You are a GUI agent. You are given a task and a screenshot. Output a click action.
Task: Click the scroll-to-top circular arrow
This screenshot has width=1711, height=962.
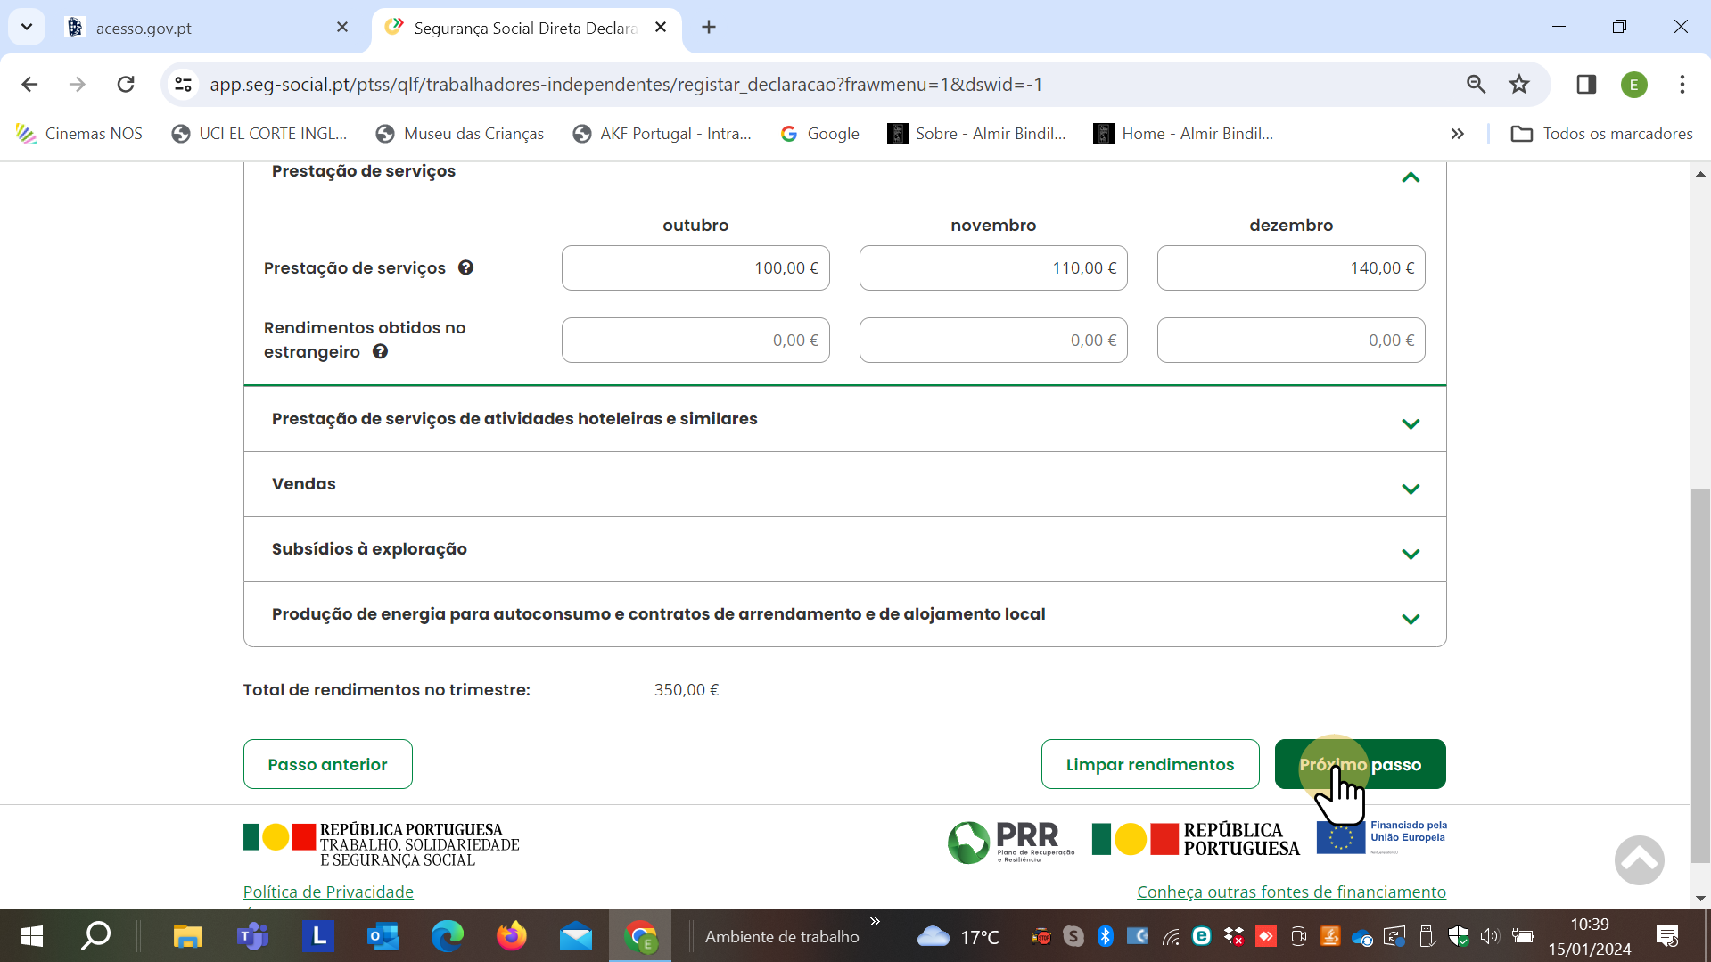1639,859
